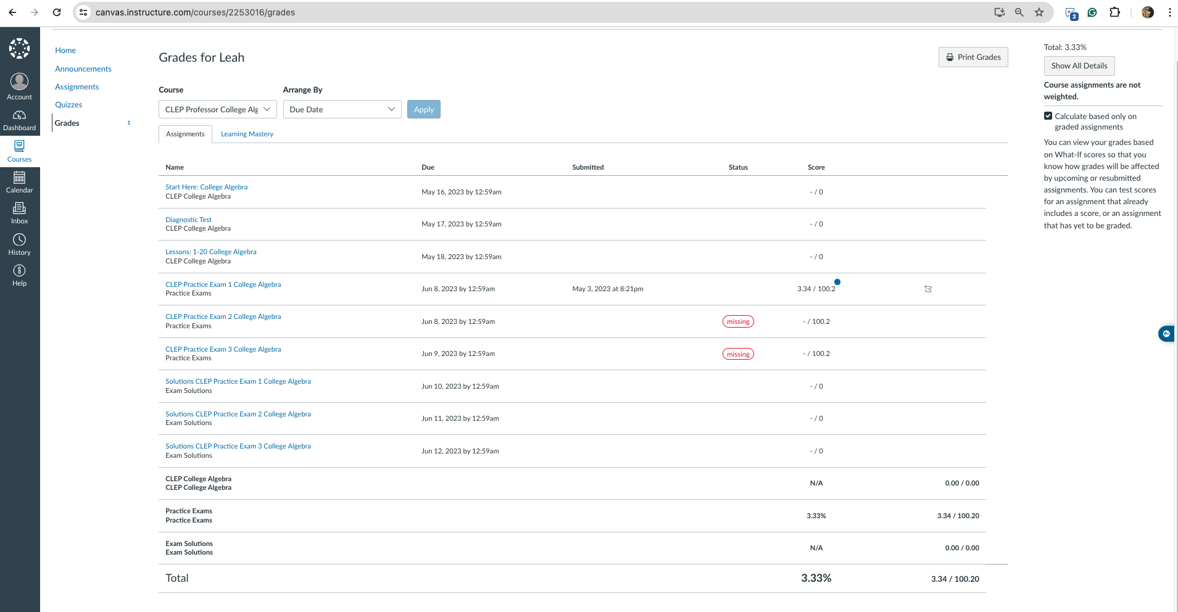Open the Dashboard from the global navigation

pyautogui.click(x=19, y=119)
